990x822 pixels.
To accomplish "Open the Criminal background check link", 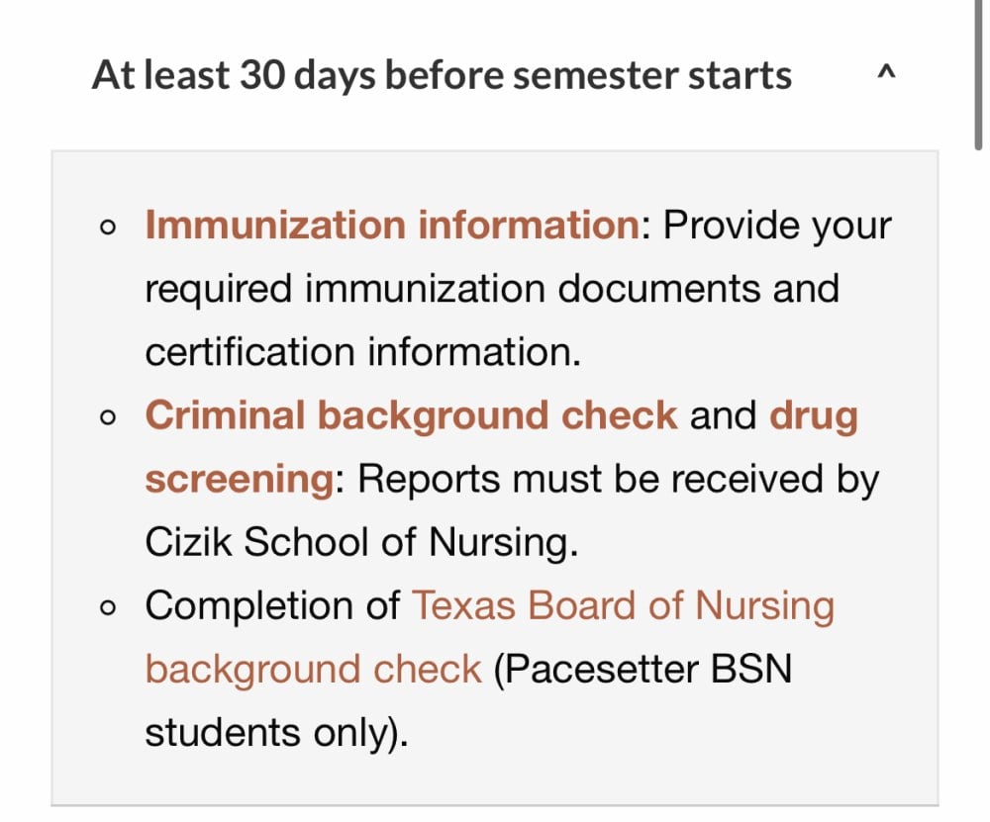I will tap(411, 415).
